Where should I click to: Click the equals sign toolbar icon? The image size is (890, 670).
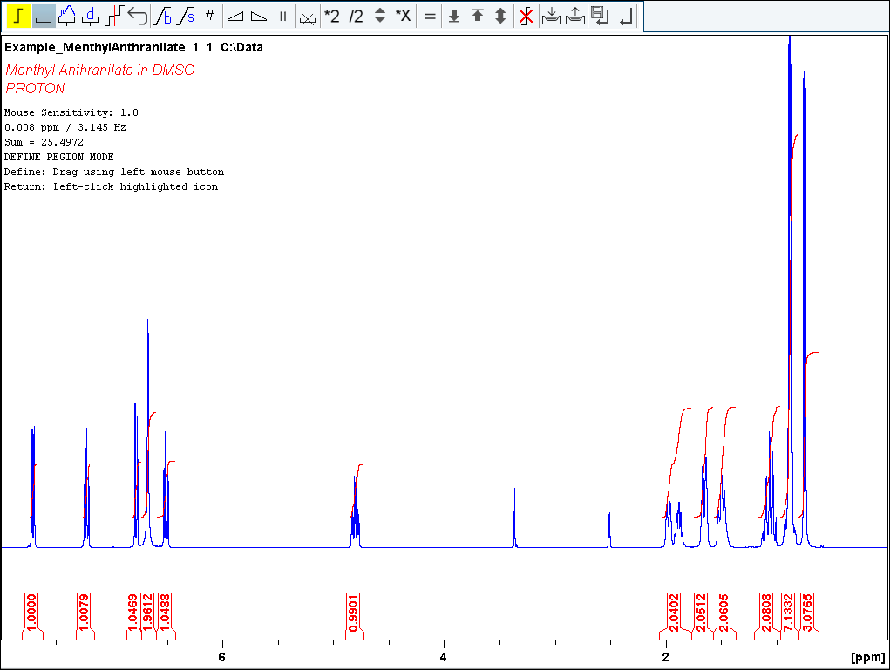click(x=431, y=16)
